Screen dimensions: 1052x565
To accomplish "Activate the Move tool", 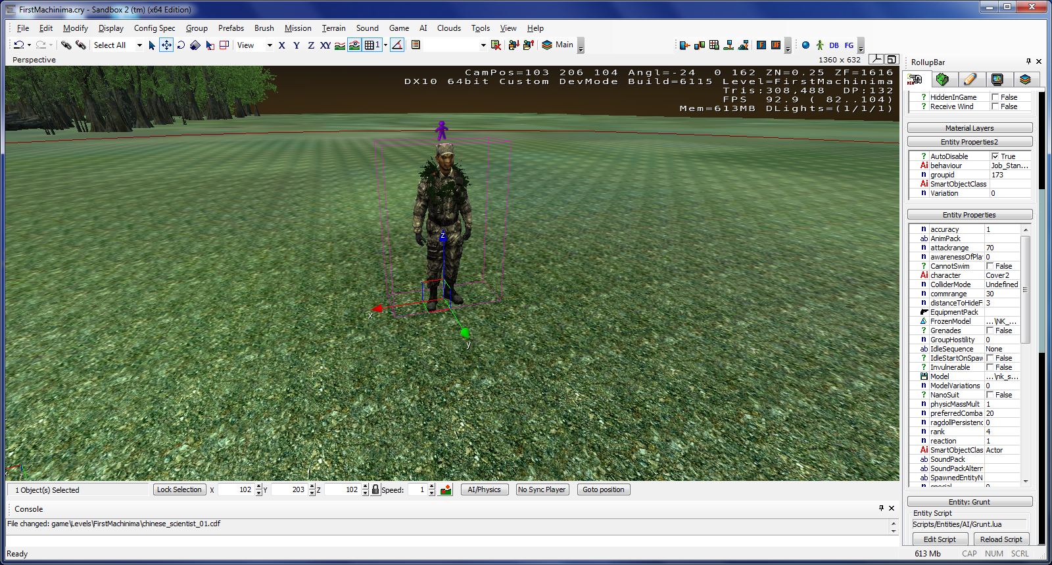I will point(166,45).
